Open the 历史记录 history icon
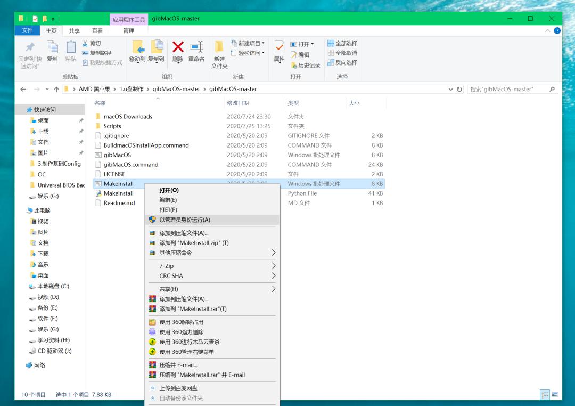575x406 pixels. (308, 64)
